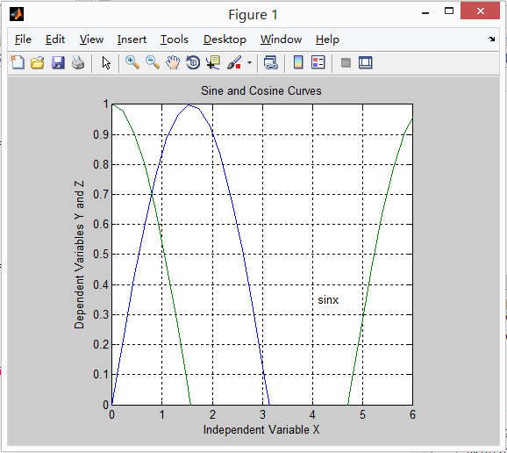Viewport: 507px width, 453px height.
Task: Activate the Zoom Out magnifier tool
Action: (x=153, y=62)
